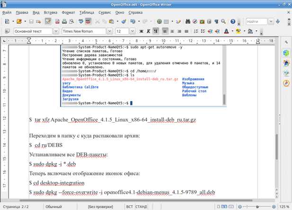Open Data Sources icon
This screenshot has width=292, height=210.
[x=209, y=21]
